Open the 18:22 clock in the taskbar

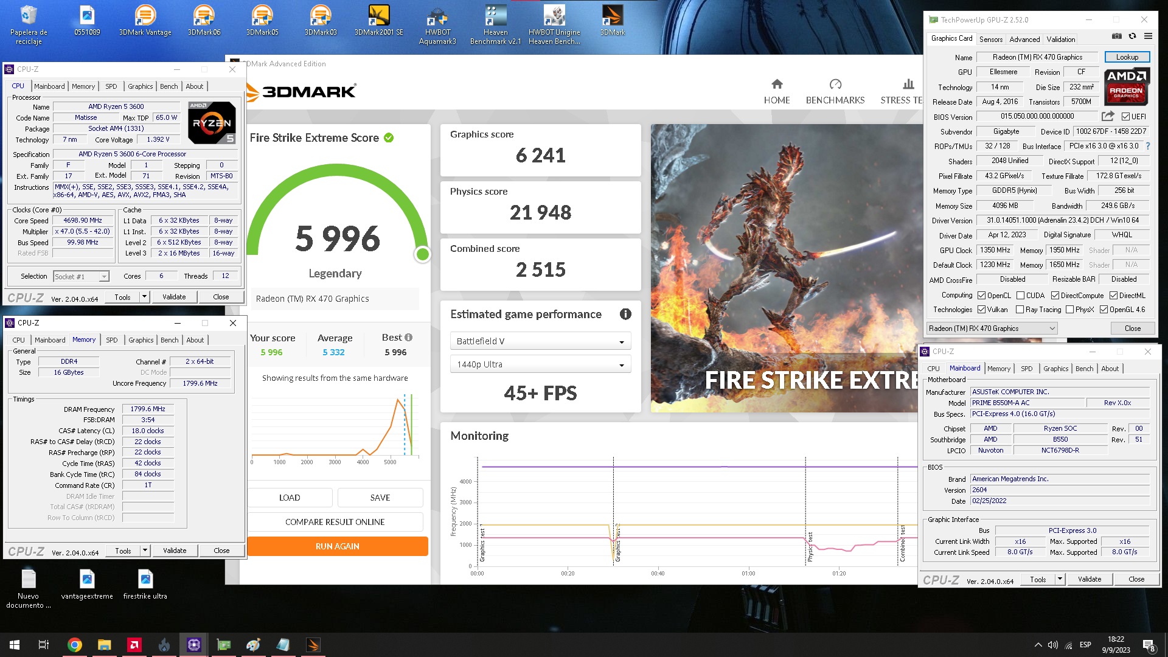(x=1116, y=645)
